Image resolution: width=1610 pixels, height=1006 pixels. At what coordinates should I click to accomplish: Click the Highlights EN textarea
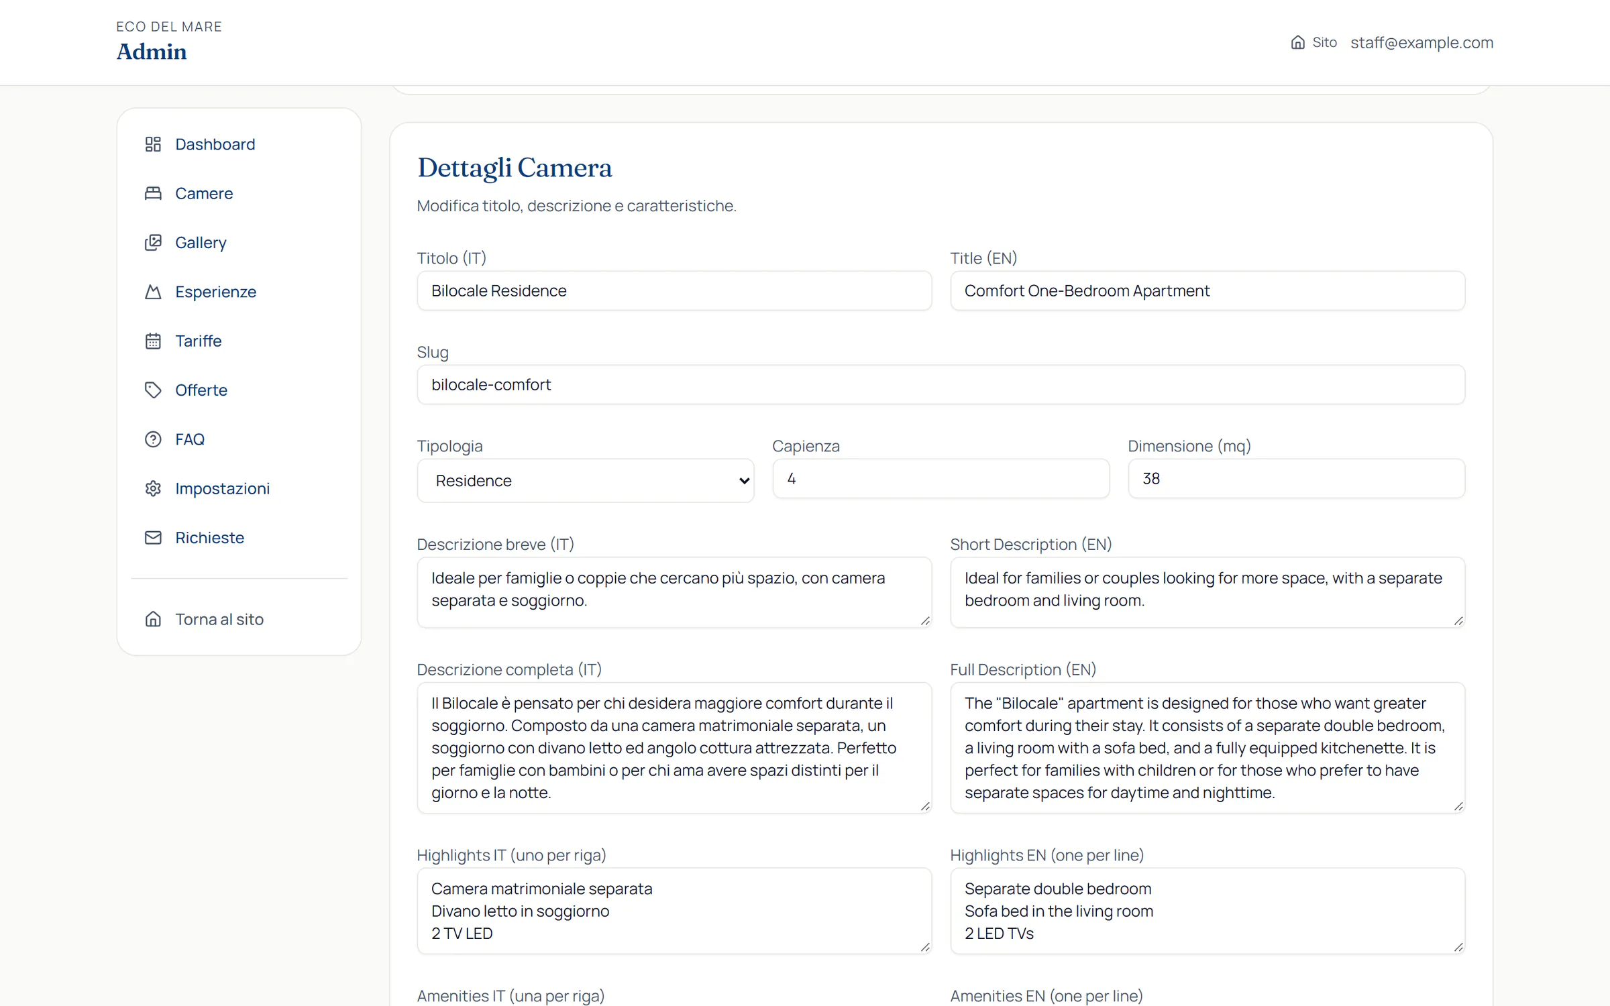tap(1207, 911)
